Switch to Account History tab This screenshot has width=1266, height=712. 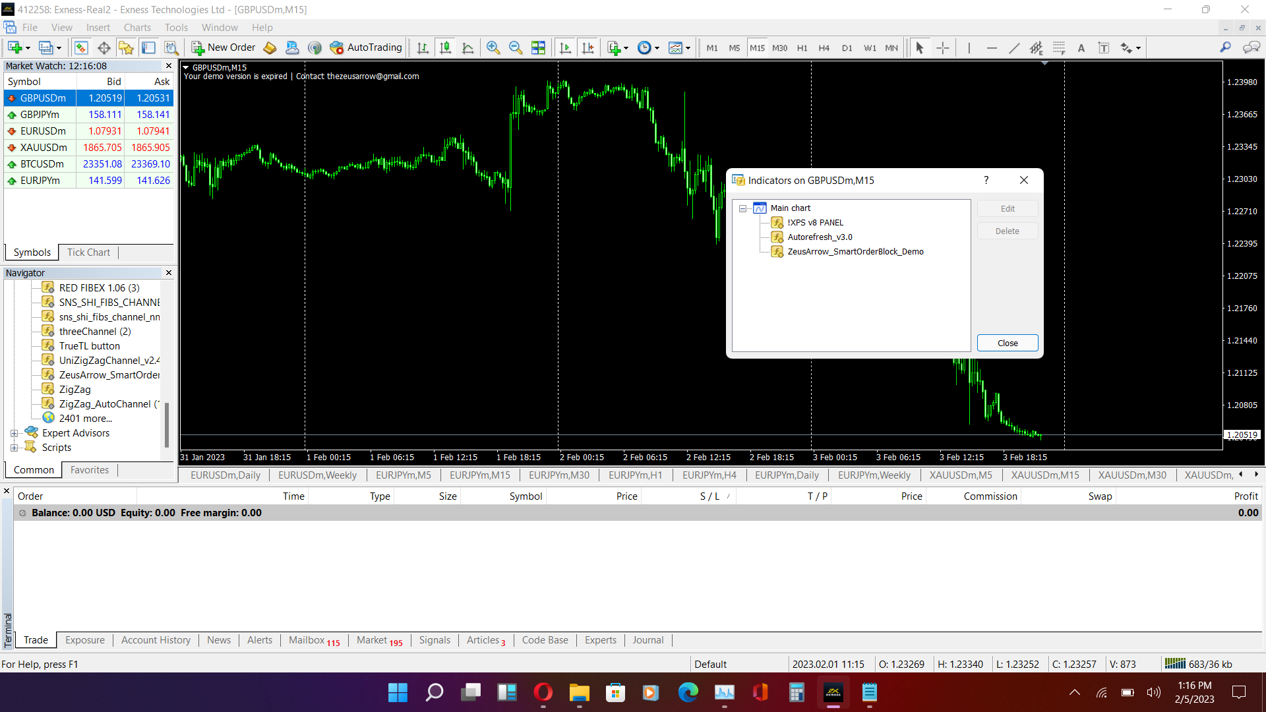click(x=156, y=640)
